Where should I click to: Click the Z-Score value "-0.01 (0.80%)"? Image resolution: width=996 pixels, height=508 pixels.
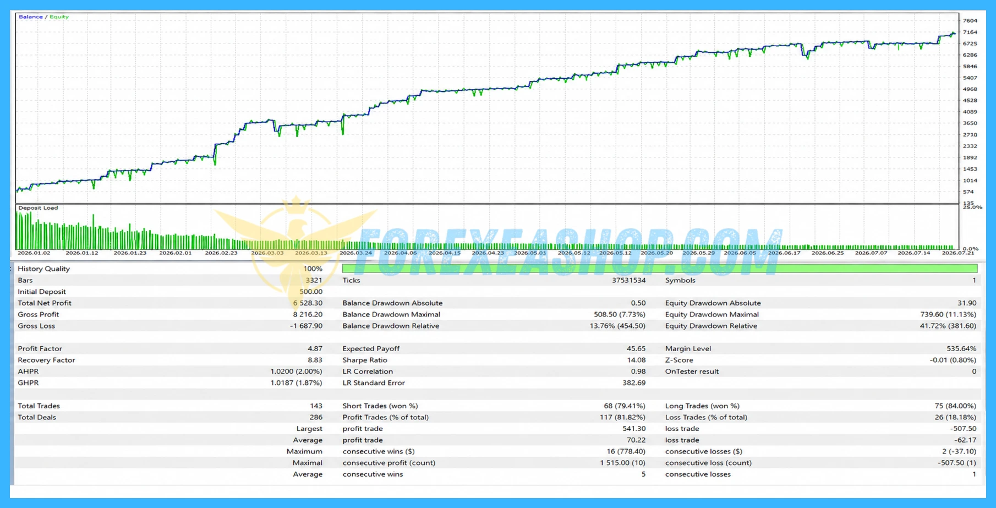tap(953, 360)
